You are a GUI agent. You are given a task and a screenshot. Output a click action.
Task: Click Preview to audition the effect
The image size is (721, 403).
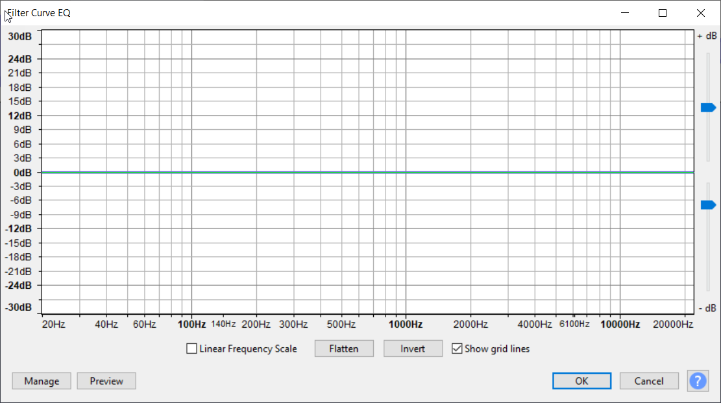tap(106, 381)
